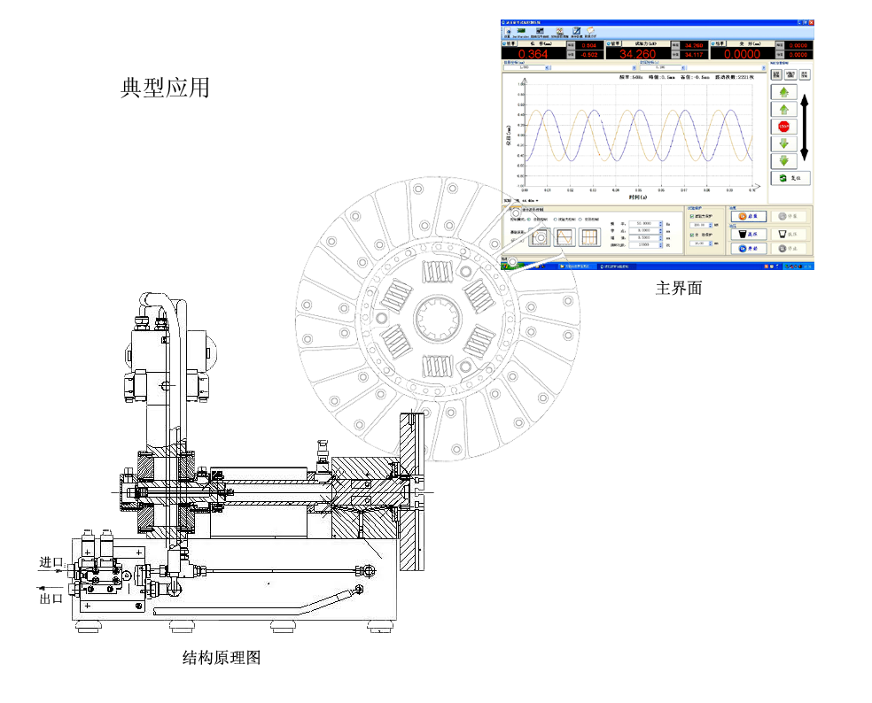The image size is (872, 703).
Task: Click the blue start-test button at the bottom right
Action: pyautogui.click(x=749, y=249)
